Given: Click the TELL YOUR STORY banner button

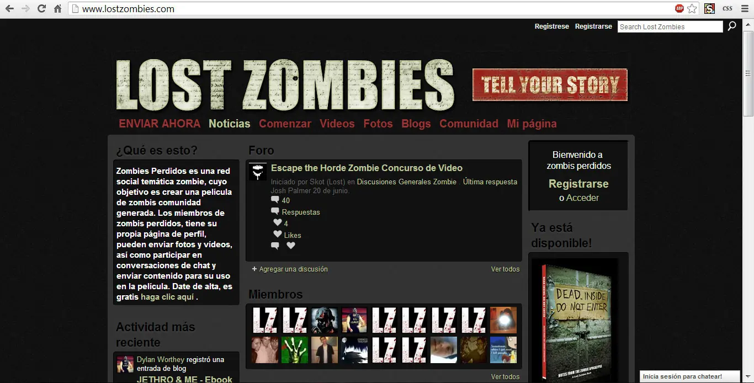Looking at the screenshot, I should pyautogui.click(x=550, y=85).
